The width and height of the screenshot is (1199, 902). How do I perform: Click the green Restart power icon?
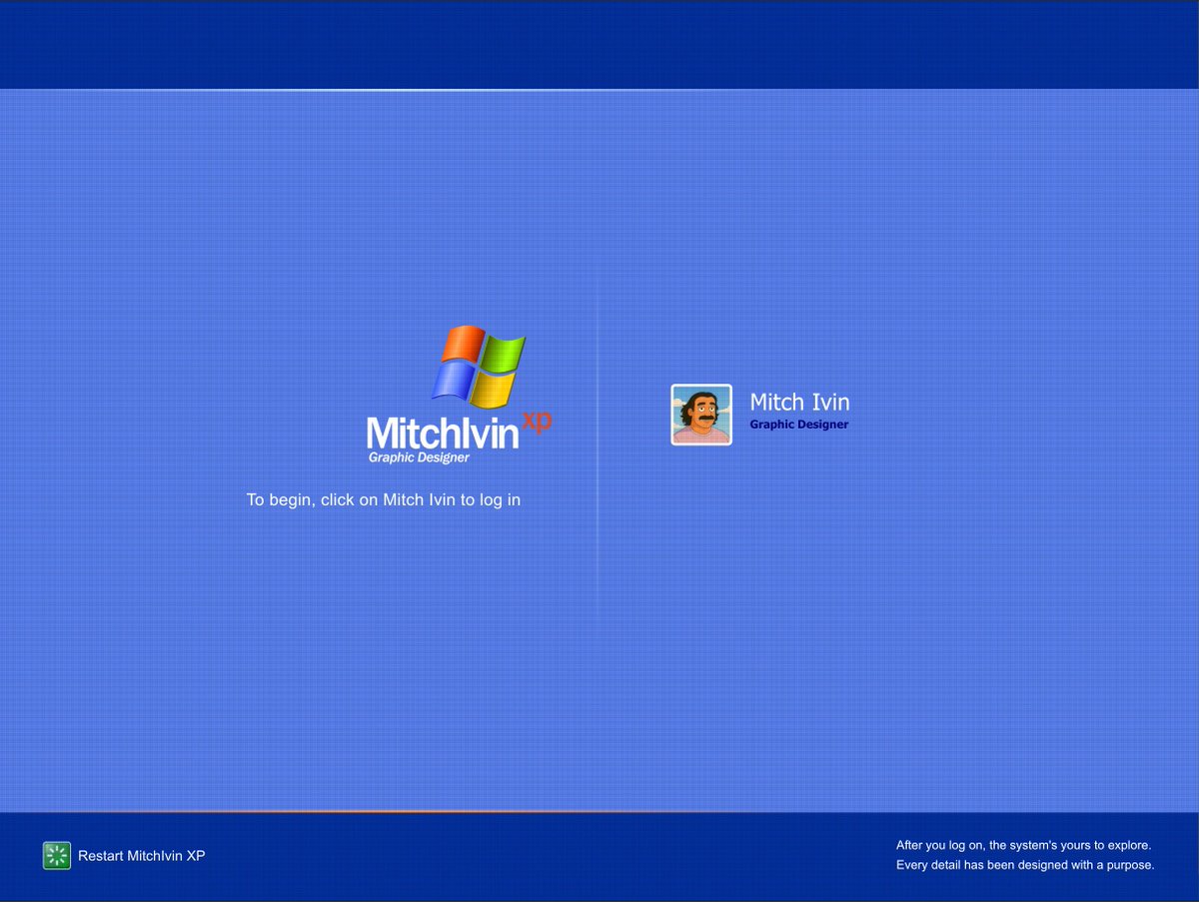coord(57,856)
